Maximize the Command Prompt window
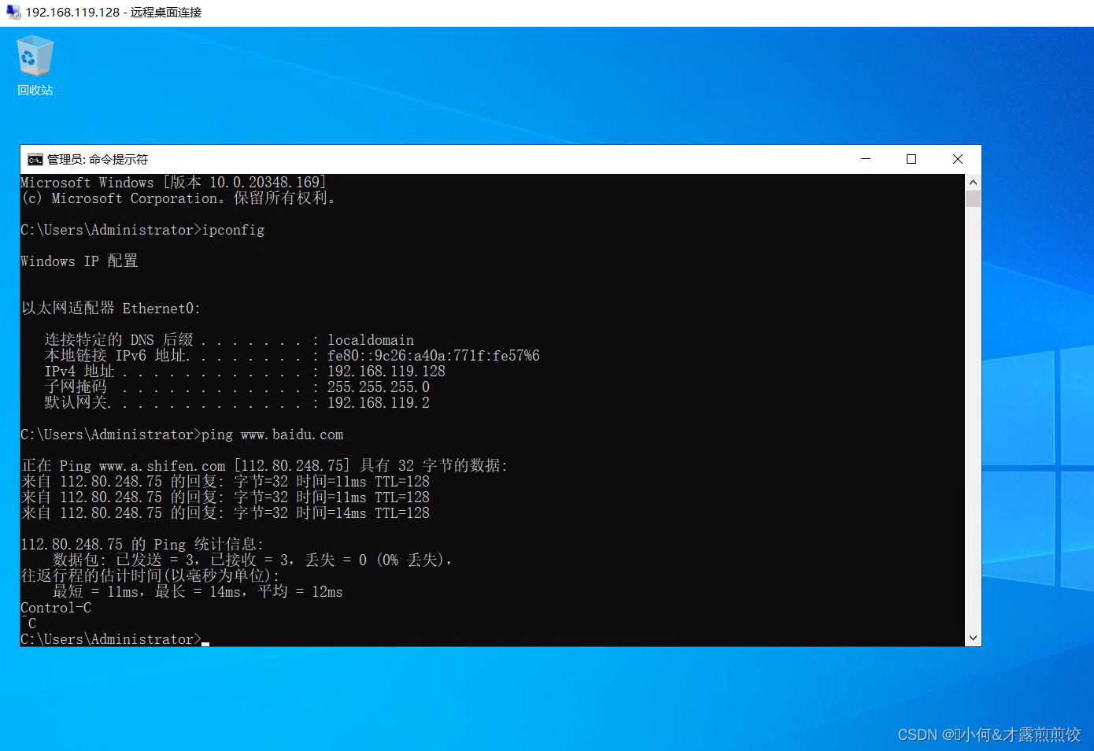Viewport: 1094px width, 751px height. [x=911, y=159]
